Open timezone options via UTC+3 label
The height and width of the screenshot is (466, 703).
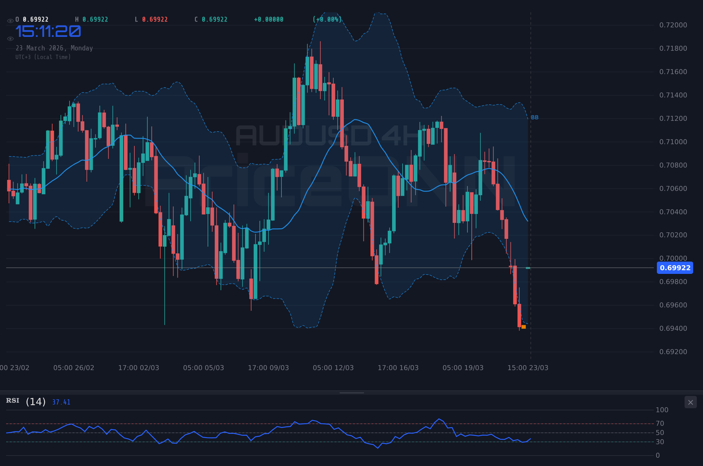[43, 57]
